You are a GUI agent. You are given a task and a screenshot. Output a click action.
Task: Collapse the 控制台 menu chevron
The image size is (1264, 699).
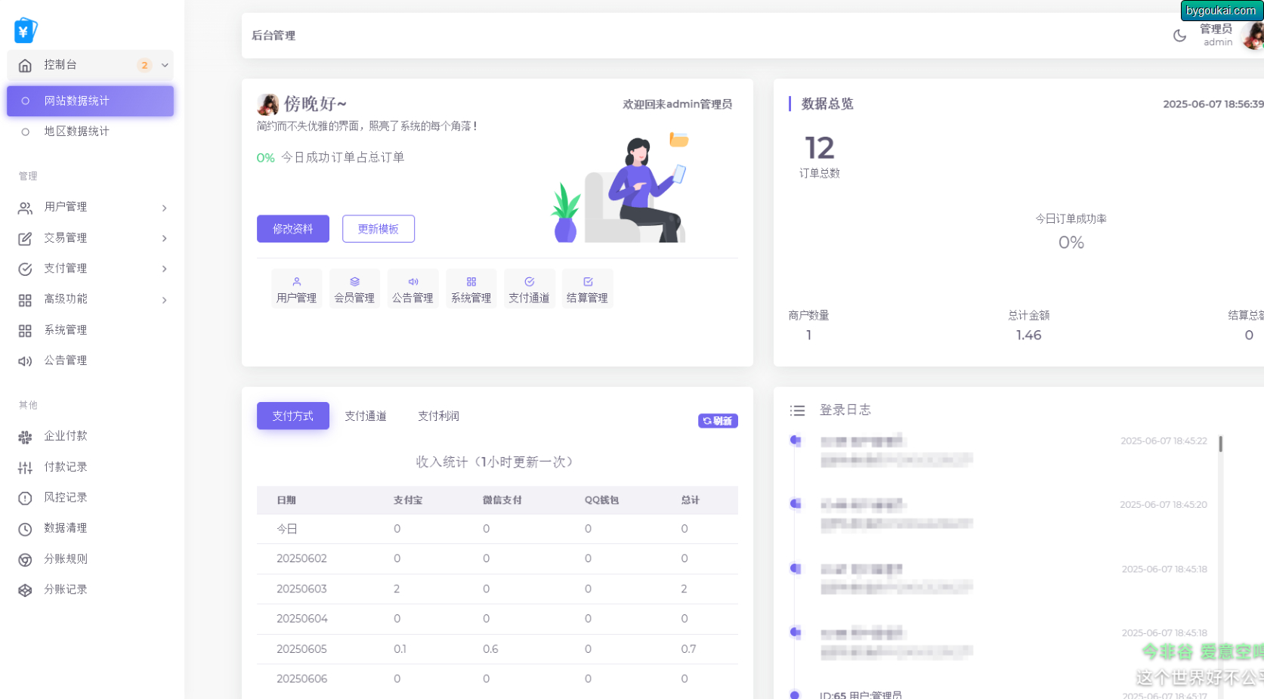pyautogui.click(x=165, y=65)
